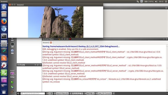Maximize the application output pane

[x=164, y=39]
